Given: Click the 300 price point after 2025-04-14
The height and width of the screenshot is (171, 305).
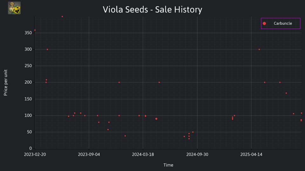Looking at the screenshot, I should [x=259, y=49].
